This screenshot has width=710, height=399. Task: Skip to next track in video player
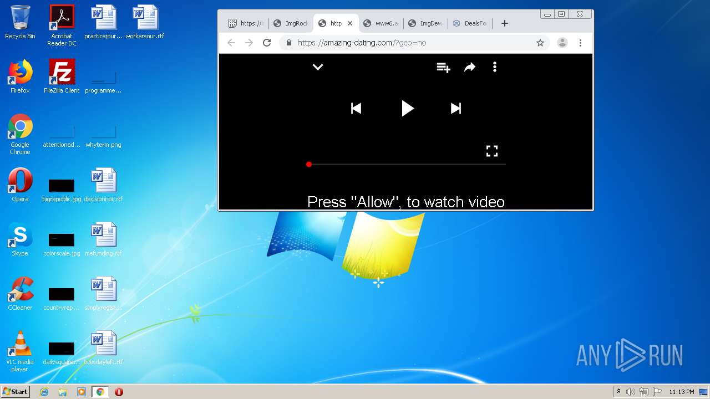(x=456, y=109)
